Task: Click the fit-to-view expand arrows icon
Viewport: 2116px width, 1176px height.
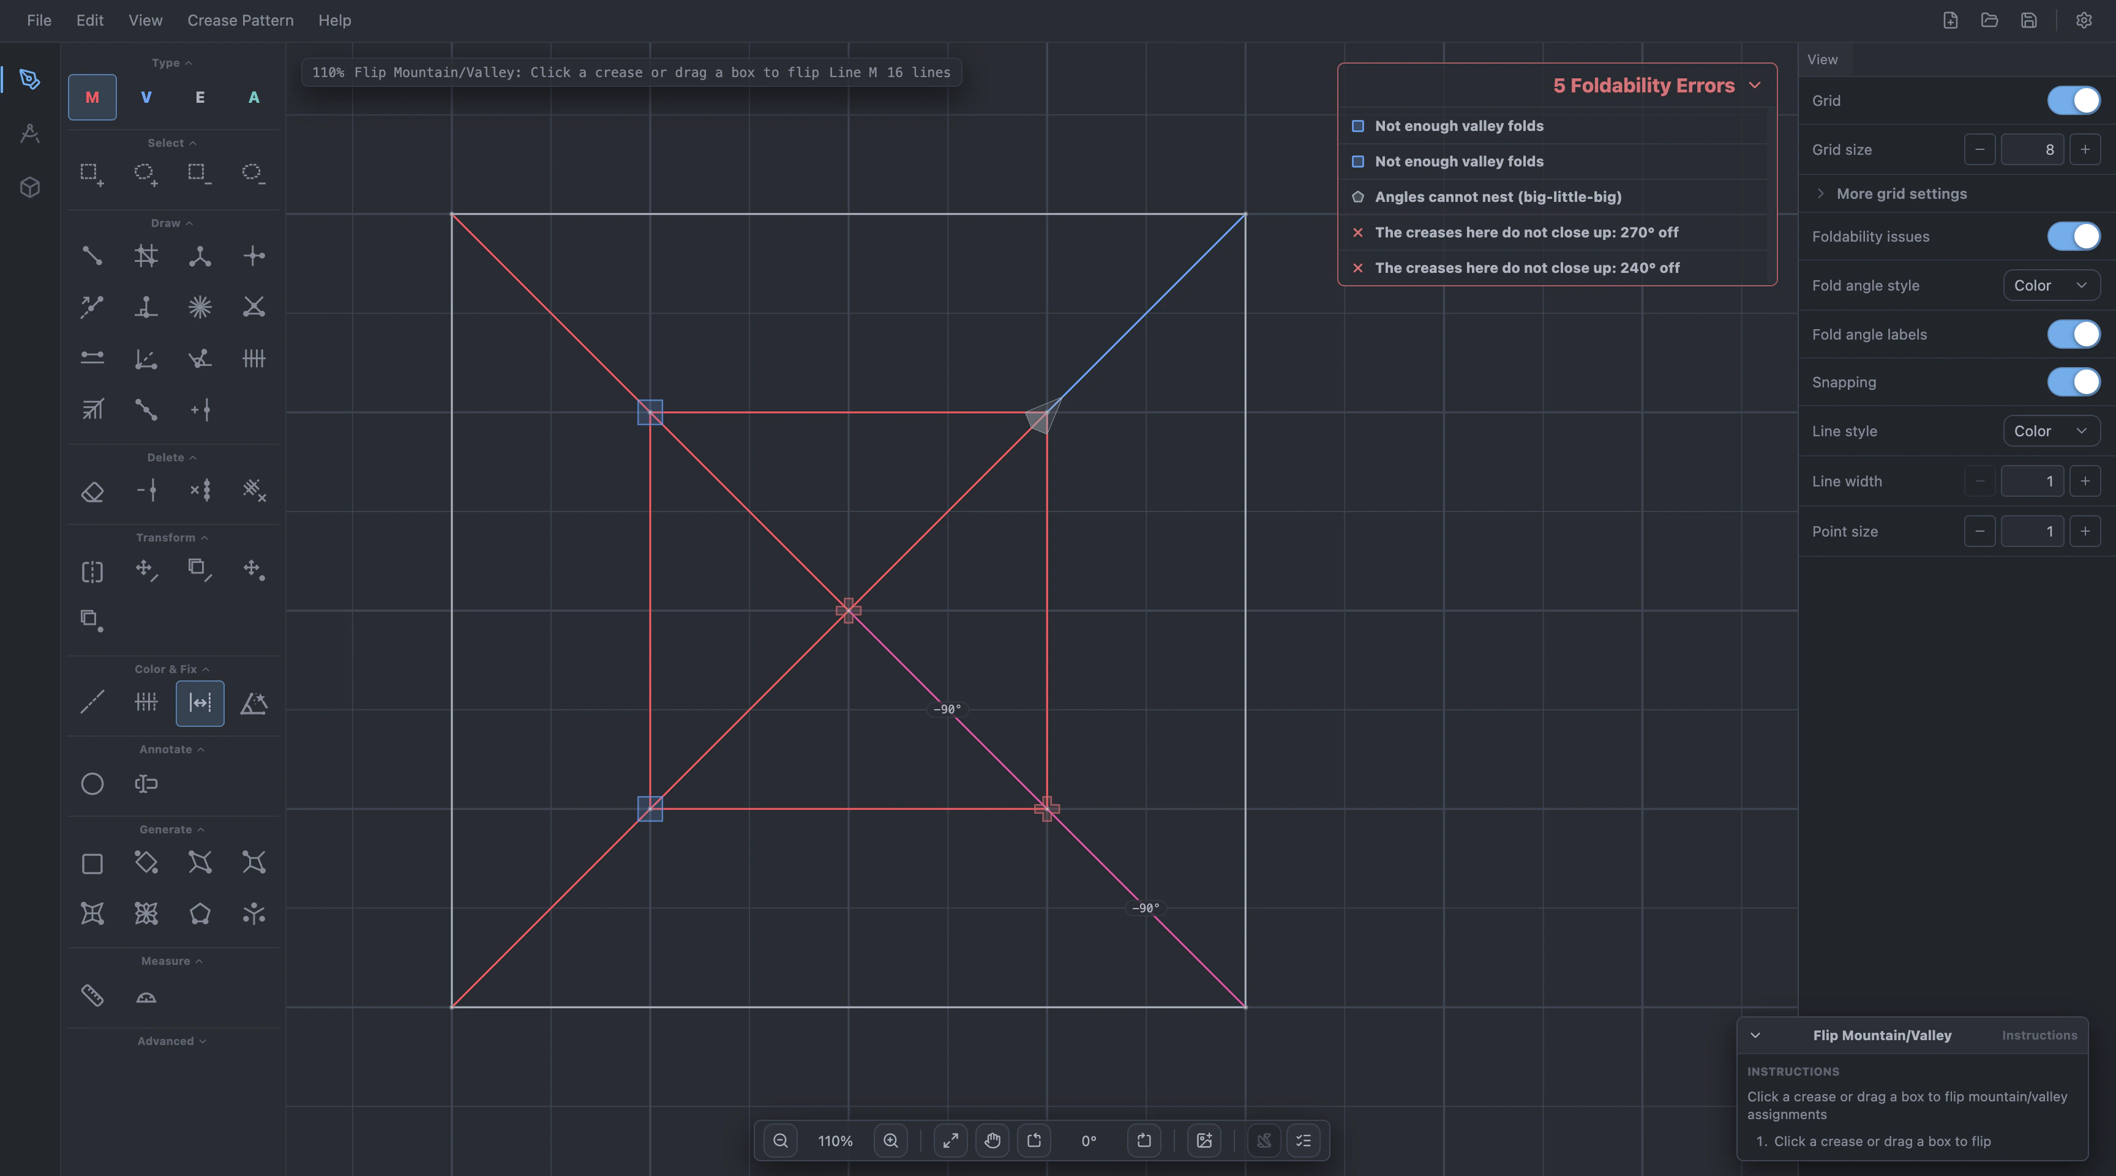Action: point(950,1141)
